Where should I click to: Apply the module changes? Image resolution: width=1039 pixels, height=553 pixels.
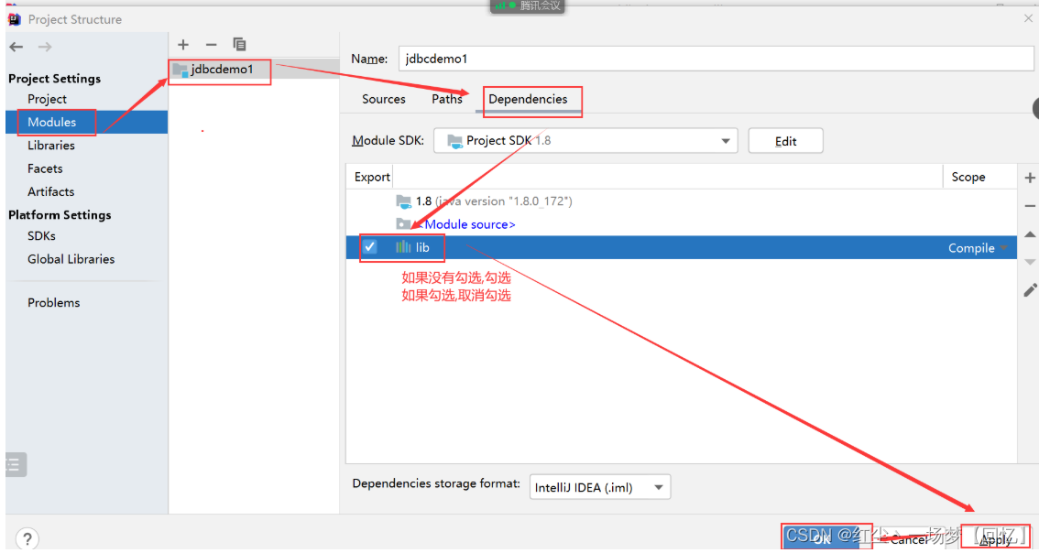click(996, 539)
